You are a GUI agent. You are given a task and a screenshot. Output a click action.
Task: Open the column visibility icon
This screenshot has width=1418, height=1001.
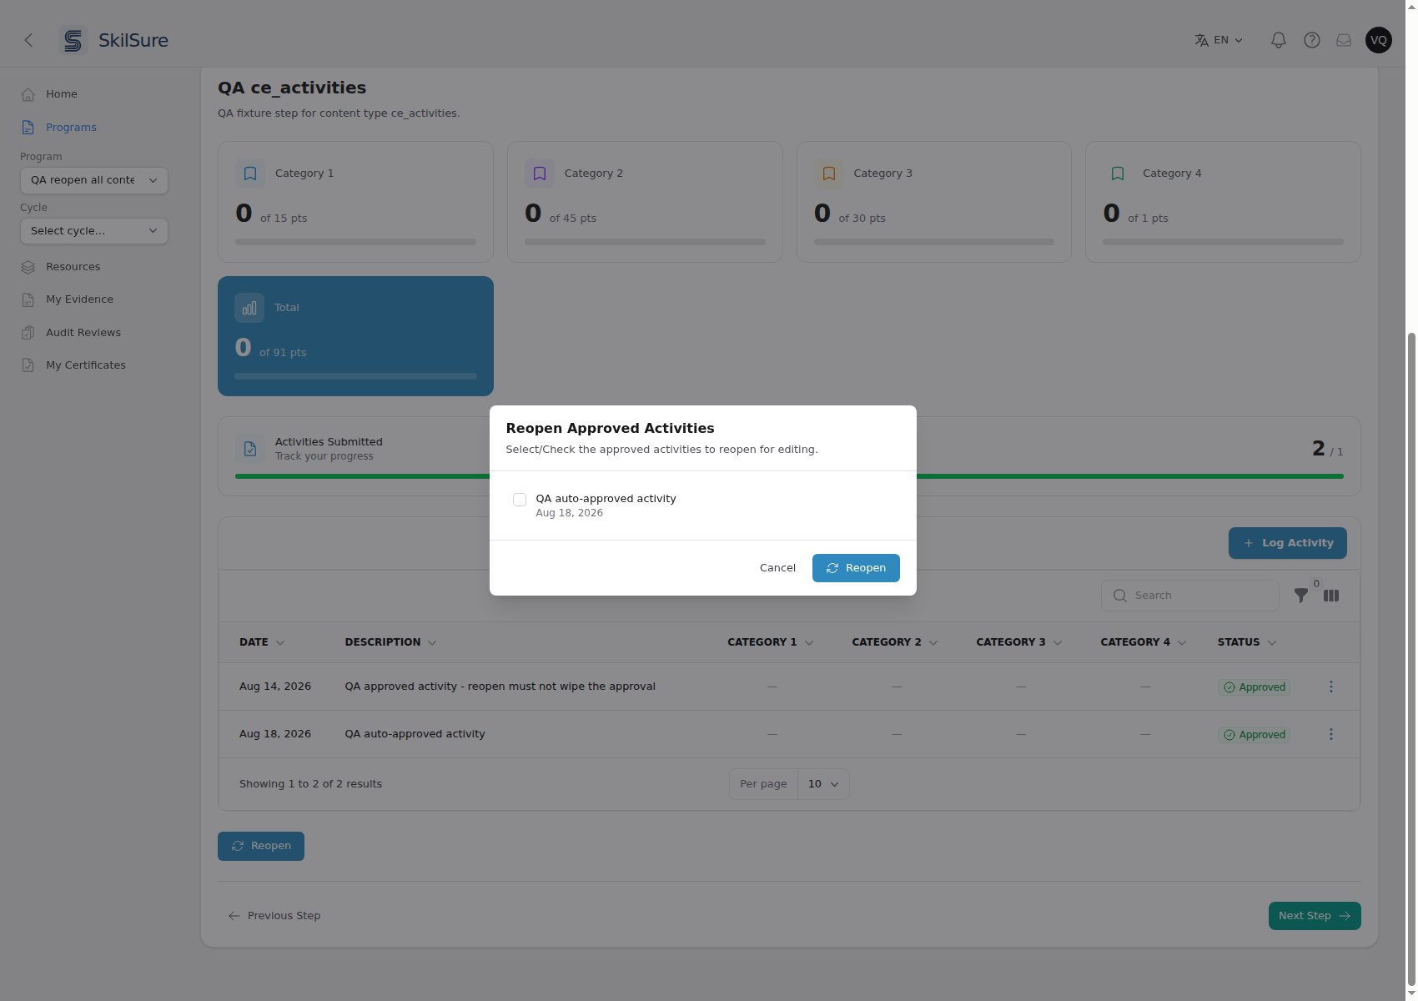(1331, 596)
